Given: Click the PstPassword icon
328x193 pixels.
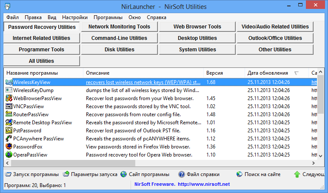Looking at the screenshot, I should (x=9, y=131).
